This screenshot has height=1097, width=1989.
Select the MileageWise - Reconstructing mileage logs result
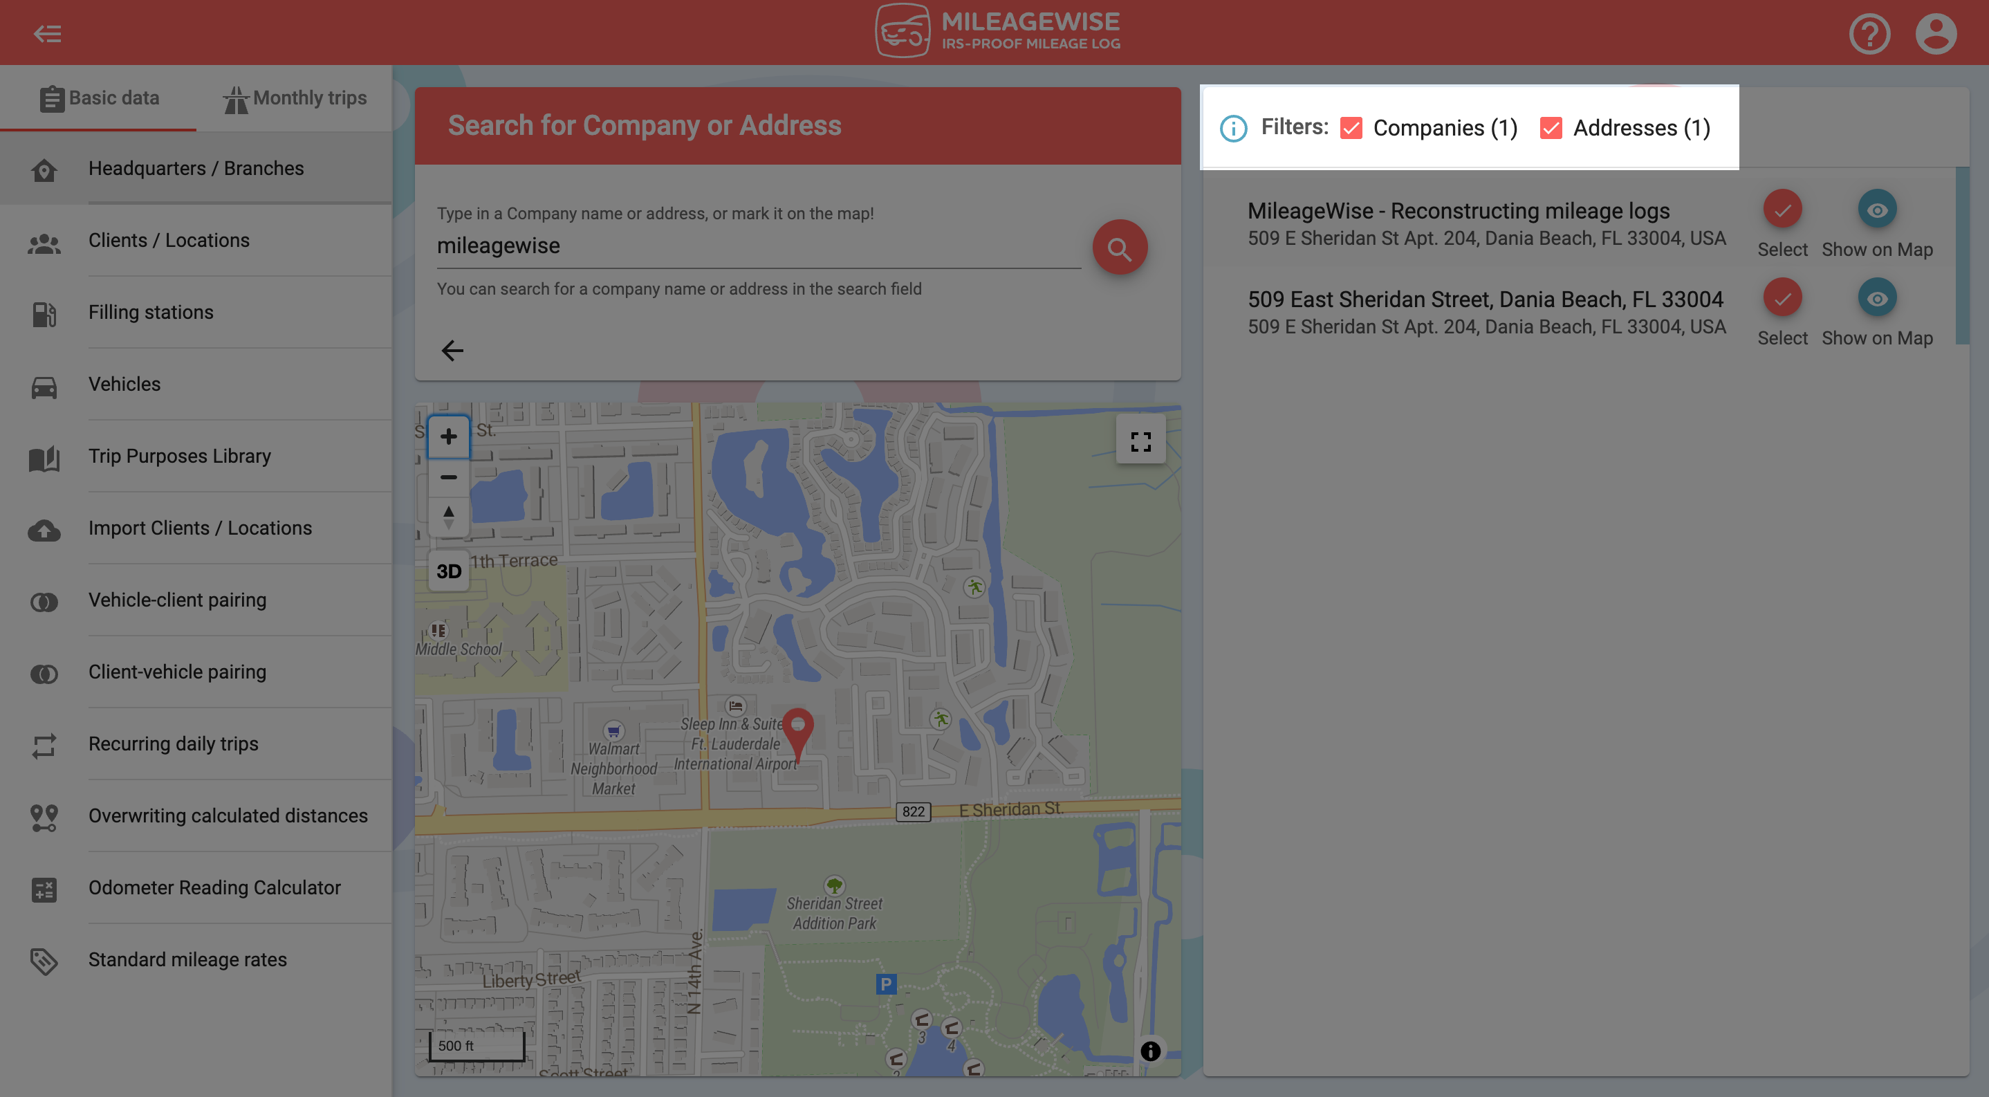(1782, 209)
